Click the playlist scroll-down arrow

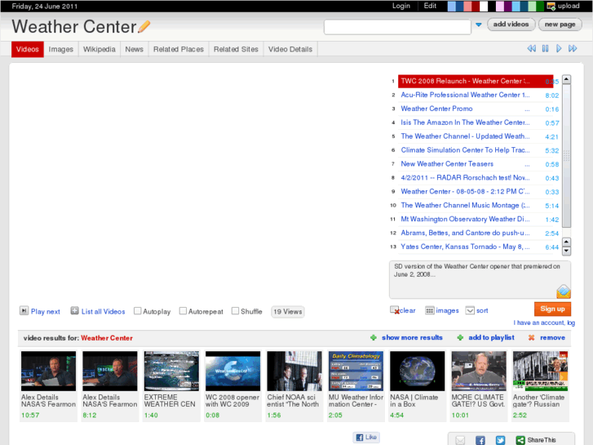566,251
